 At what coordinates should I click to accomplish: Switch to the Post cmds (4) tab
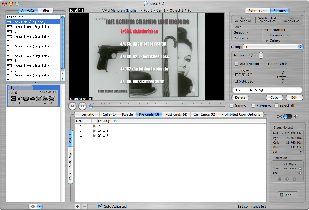(x=176, y=114)
